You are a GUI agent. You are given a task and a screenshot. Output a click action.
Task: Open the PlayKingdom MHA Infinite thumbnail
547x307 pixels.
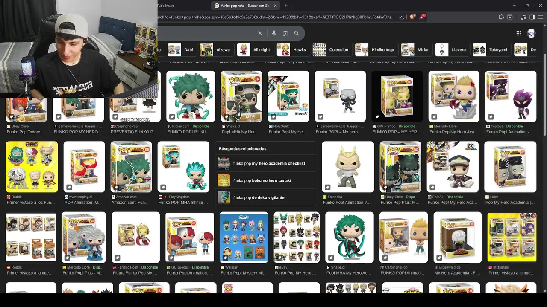tap(183, 167)
